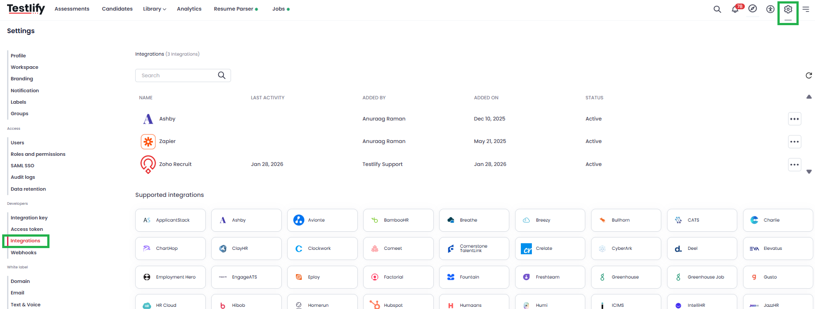Open Profile settings in sidebar
The height and width of the screenshot is (309, 815).
point(18,56)
